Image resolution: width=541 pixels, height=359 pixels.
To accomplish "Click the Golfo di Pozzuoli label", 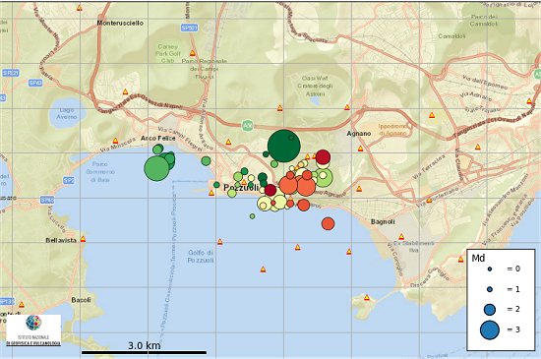I will click(x=201, y=257).
